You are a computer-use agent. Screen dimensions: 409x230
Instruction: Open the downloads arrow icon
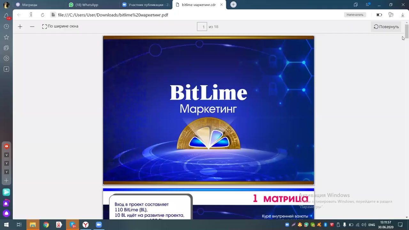(403, 15)
